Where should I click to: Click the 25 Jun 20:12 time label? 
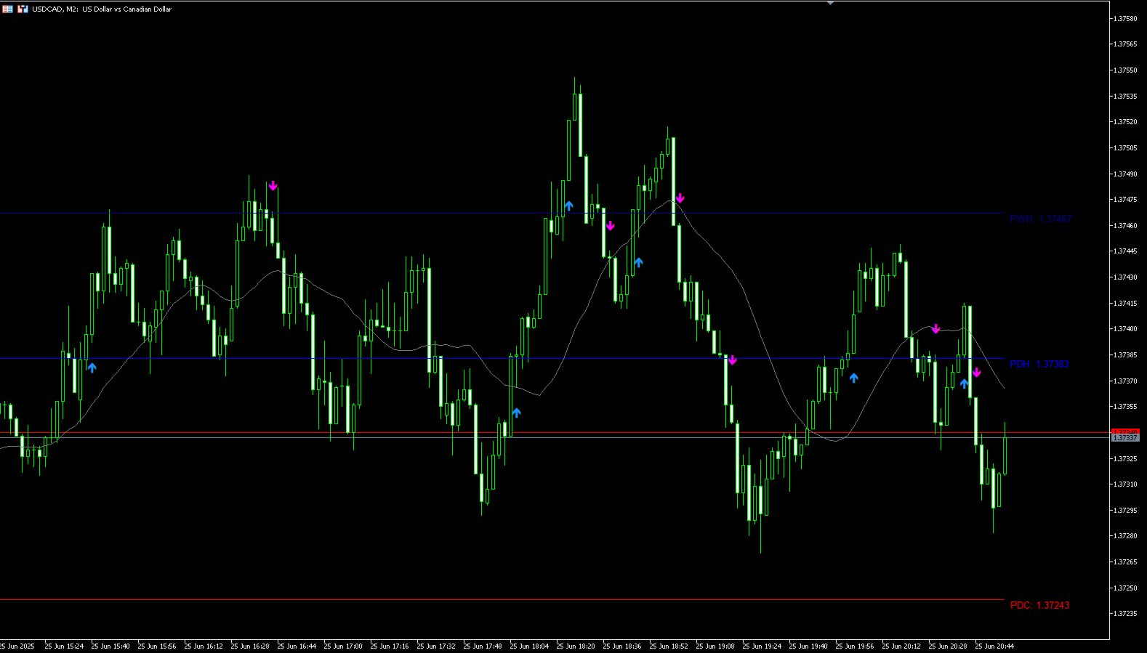point(901,646)
